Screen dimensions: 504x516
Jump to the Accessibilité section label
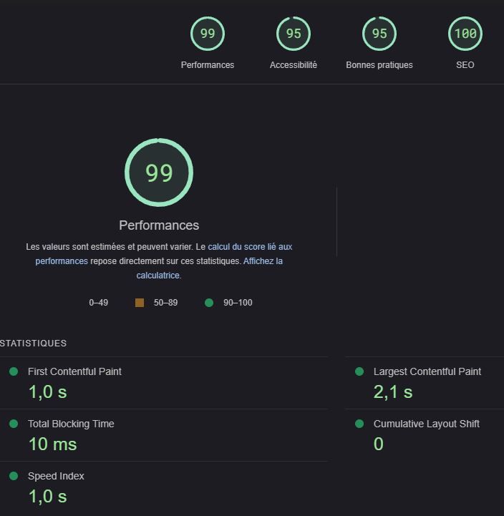click(x=294, y=65)
